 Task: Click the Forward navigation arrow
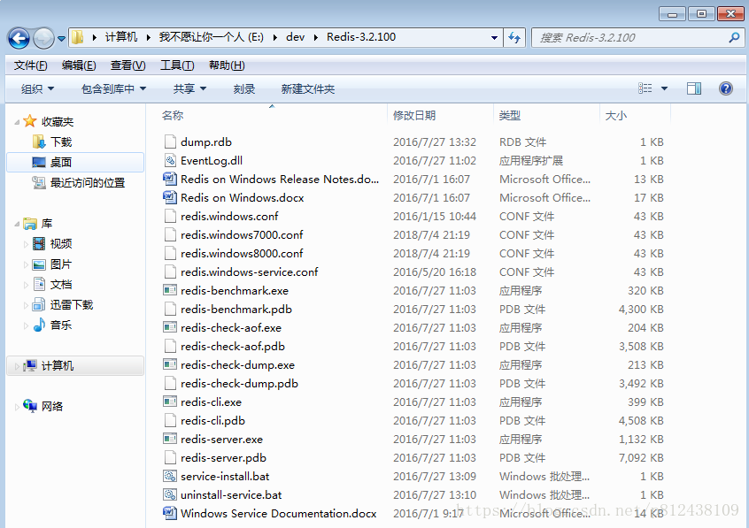click(43, 38)
